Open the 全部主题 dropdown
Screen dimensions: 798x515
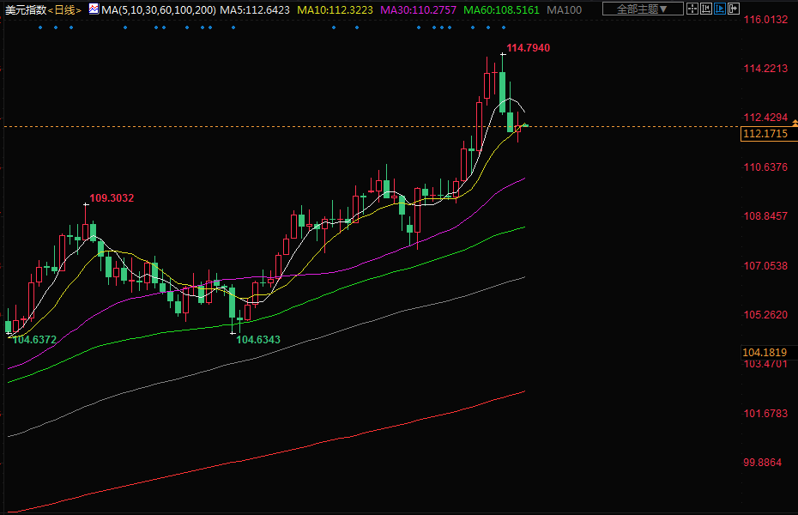(643, 9)
